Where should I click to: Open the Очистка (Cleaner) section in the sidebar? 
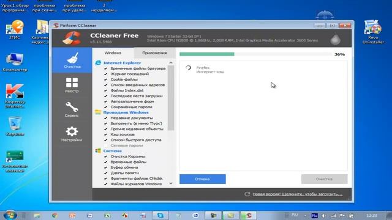click(72, 60)
